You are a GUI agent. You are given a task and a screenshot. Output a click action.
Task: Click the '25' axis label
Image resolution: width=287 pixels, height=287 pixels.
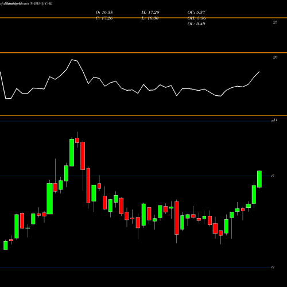(x=275, y=22)
